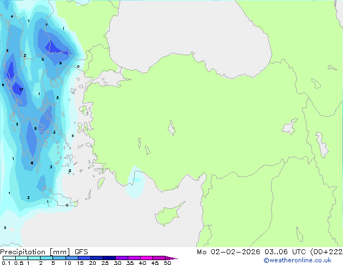The image size is (343, 265).
Task: Click the '25' legend scale label
Action: [105, 263]
